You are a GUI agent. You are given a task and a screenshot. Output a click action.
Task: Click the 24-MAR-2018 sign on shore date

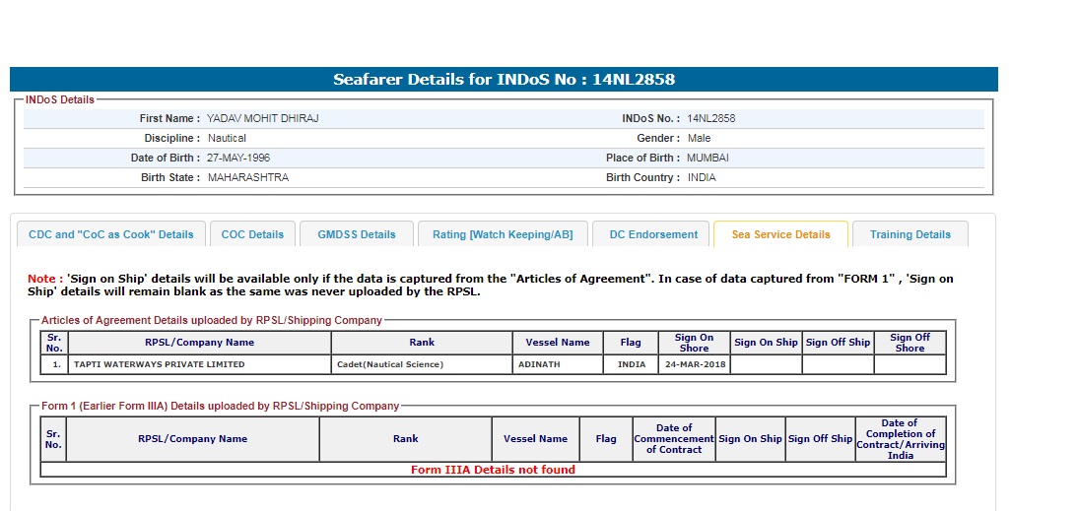point(693,364)
